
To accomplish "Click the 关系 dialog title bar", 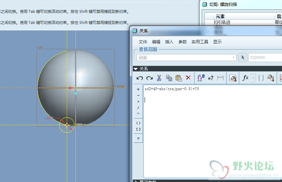I will [x=206, y=31].
